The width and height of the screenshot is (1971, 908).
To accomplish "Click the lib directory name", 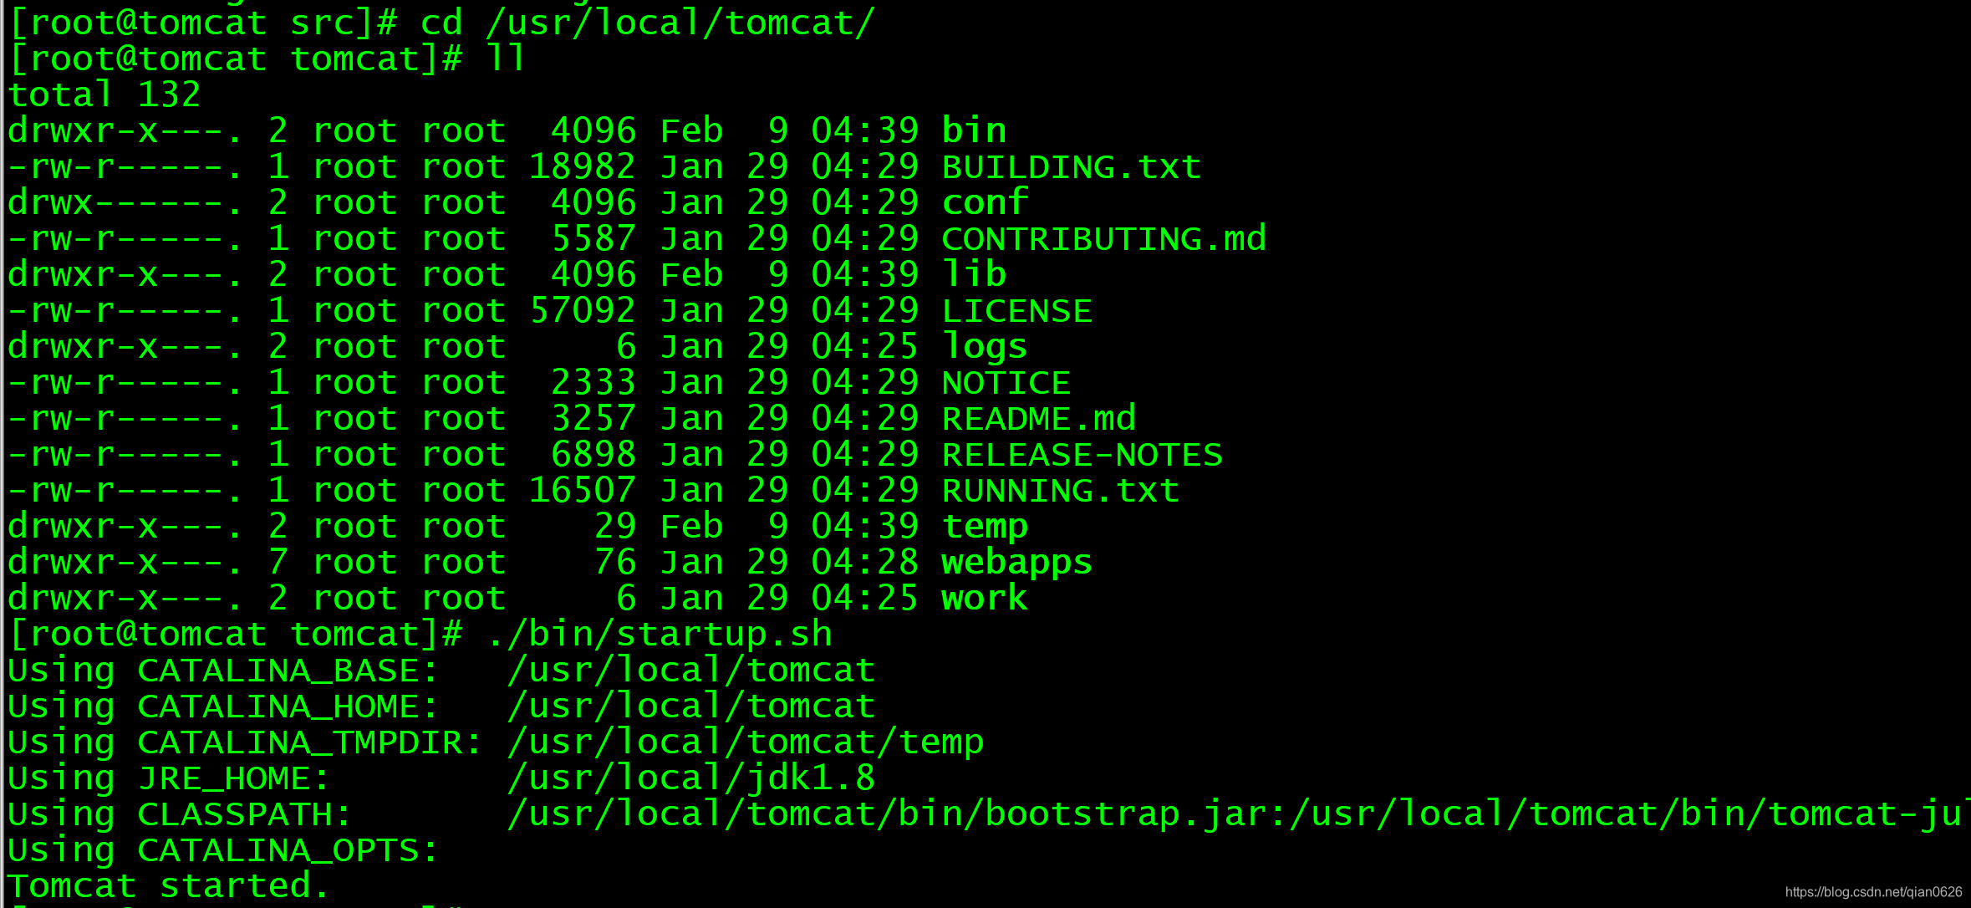I will click(974, 274).
